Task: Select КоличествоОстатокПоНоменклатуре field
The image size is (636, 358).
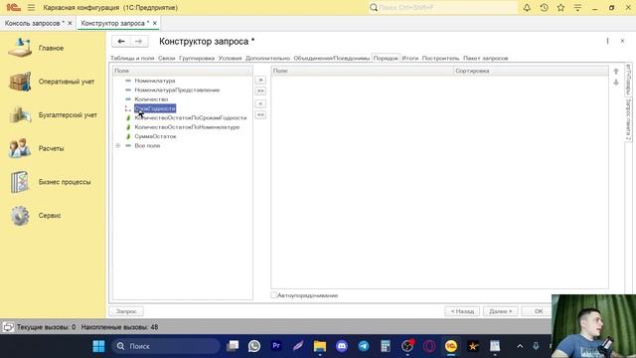Action: tap(187, 127)
